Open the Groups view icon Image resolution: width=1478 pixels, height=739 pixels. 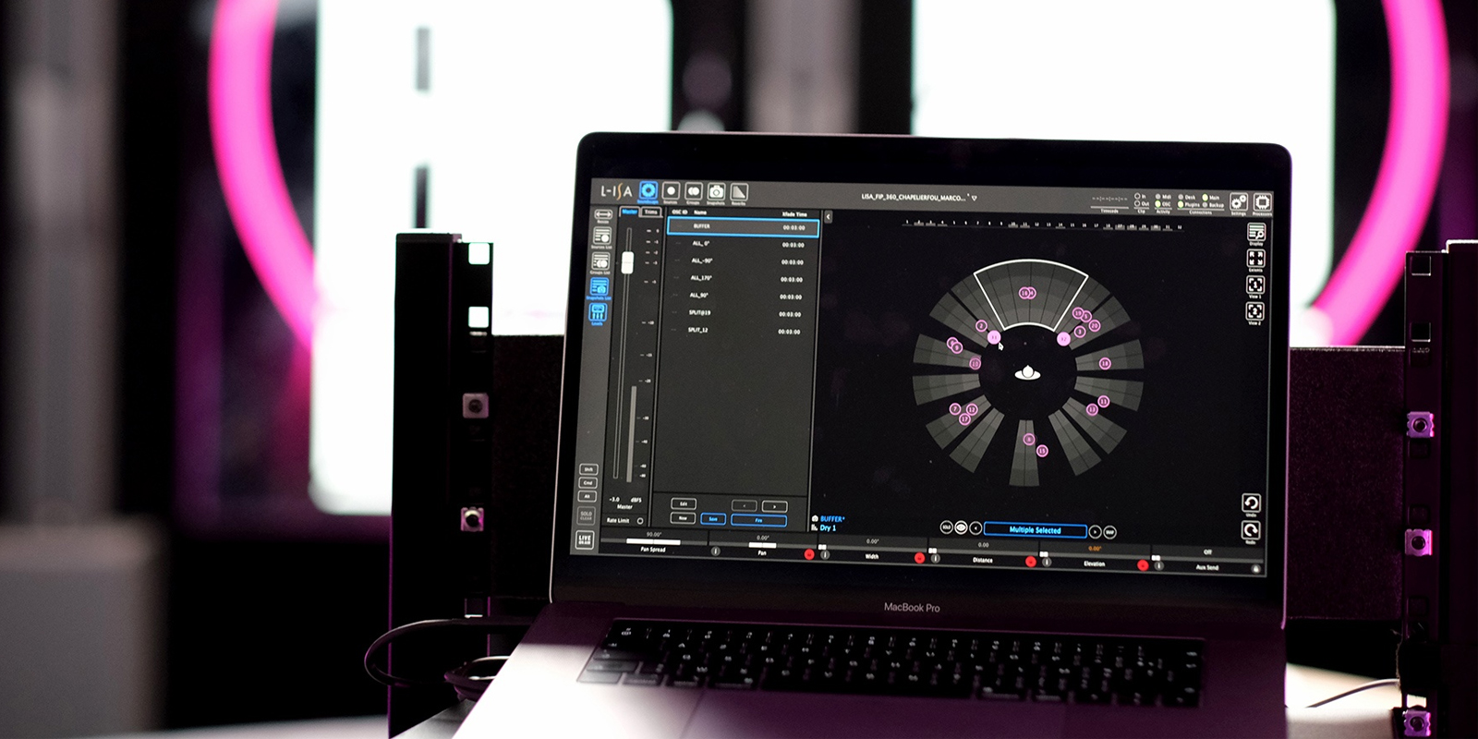pos(694,191)
